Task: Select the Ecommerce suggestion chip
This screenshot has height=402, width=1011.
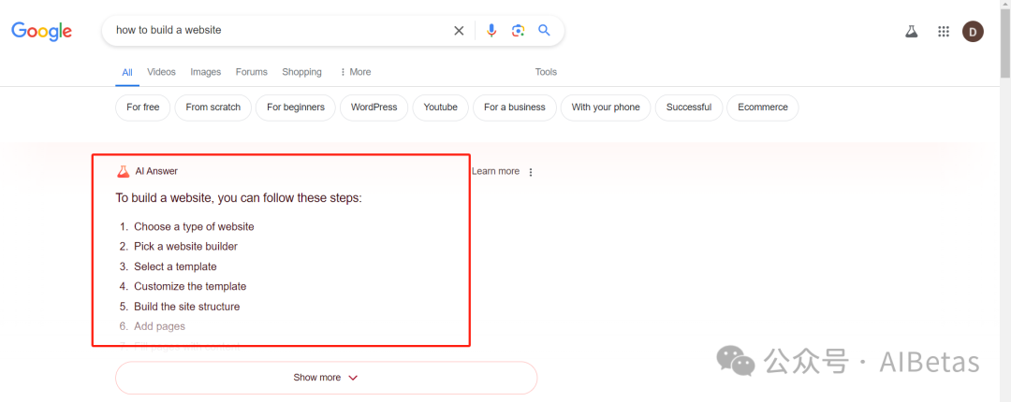Action: (762, 108)
